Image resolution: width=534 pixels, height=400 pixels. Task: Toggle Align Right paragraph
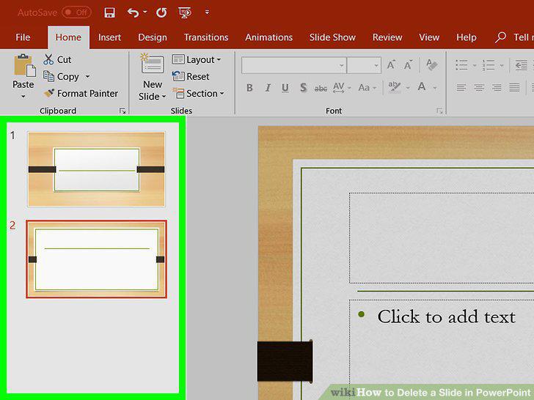(x=497, y=88)
